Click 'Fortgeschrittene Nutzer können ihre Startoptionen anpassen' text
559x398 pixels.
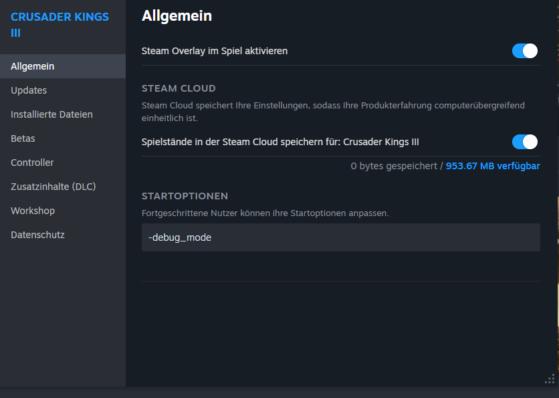(x=265, y=213)
